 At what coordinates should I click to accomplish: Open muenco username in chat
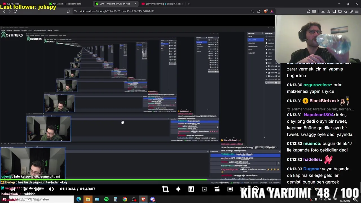pyautogui.click(x=312, y=143)
